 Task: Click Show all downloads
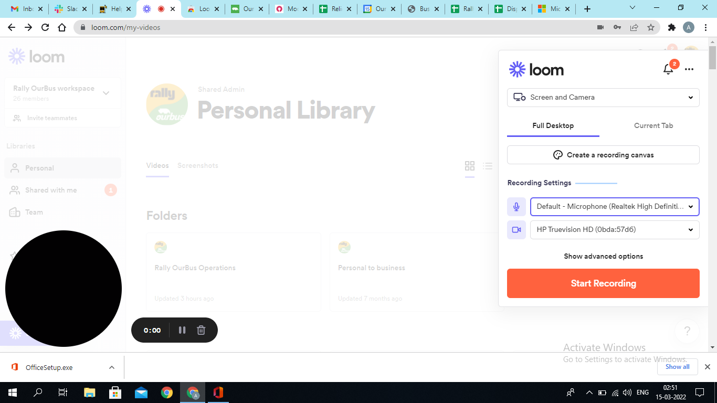click(x=678, y=367)
